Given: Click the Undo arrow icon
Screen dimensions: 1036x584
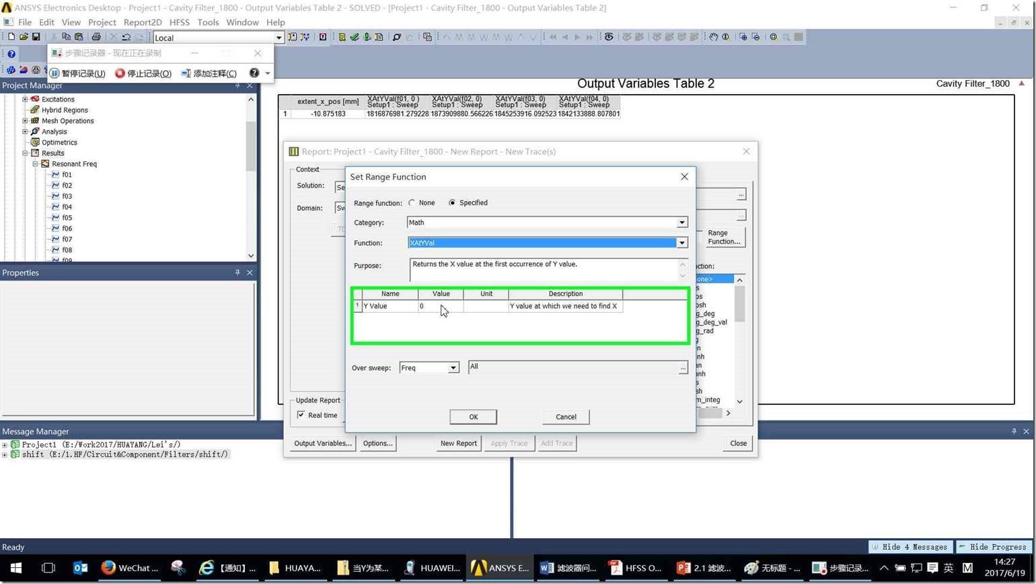Looking at the screenshot, I should [x=126, y=37].
